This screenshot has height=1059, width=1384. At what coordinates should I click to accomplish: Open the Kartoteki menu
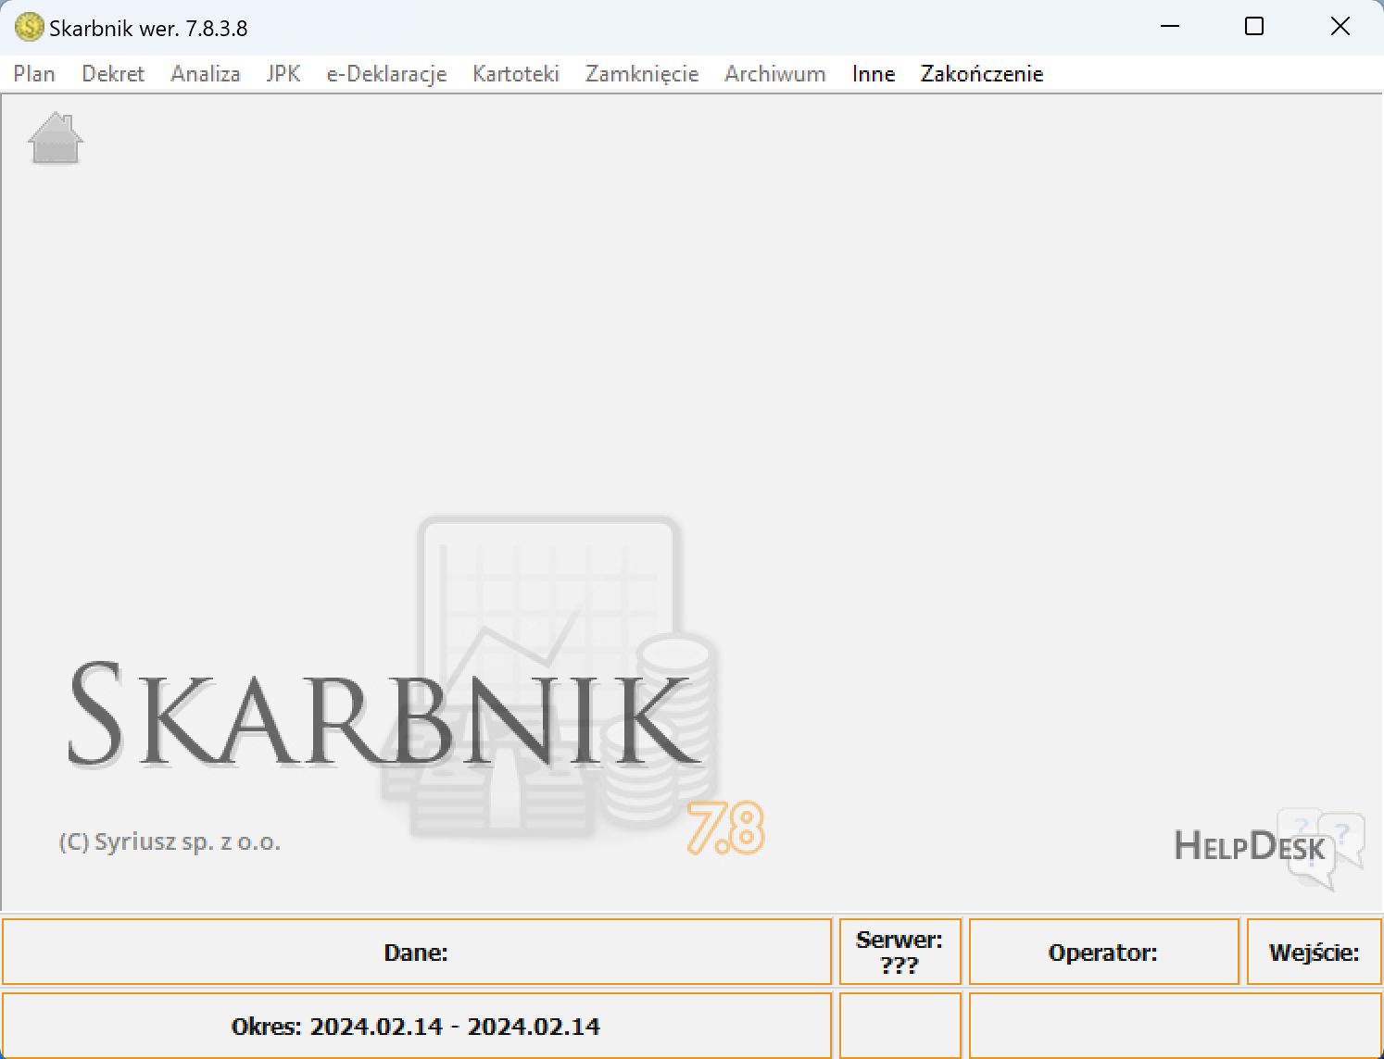click(516, 74)
